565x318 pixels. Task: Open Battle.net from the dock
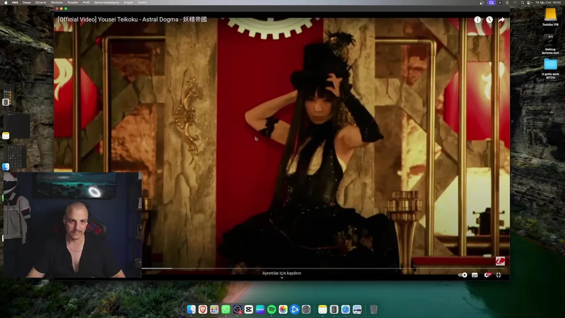pos(294,310)
